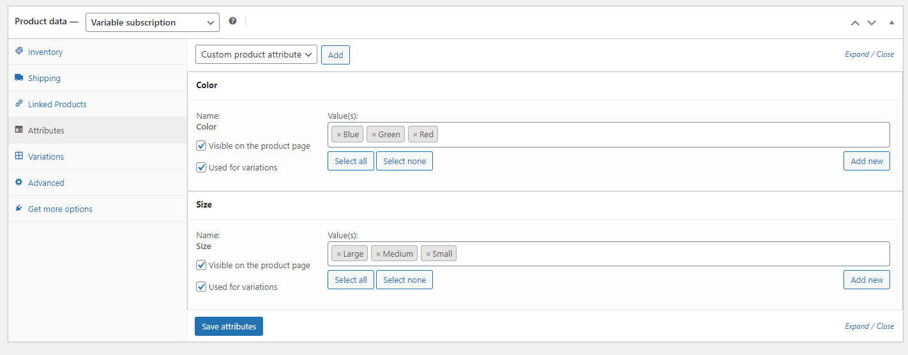Move Product data panel down arrow
This screenshot has height=355, width=908.
click(x=872, y=22)
